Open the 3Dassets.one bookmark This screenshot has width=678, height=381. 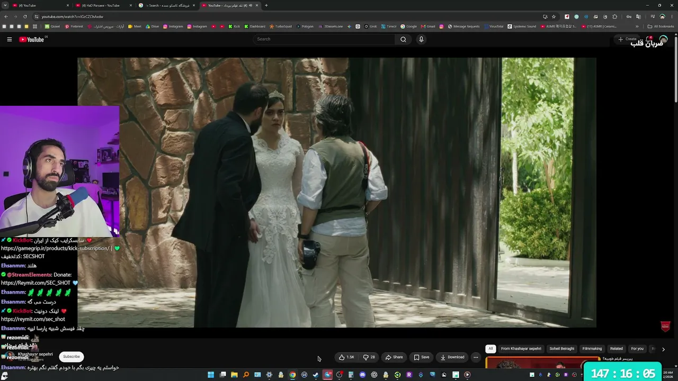point(330,26)
